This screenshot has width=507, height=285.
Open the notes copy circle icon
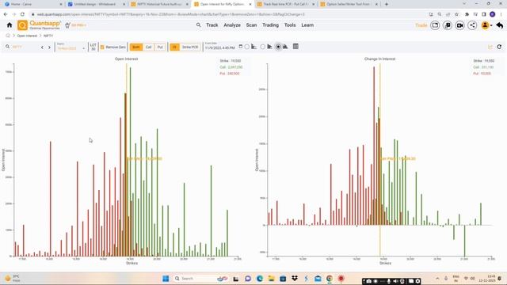(x=447, y=25)
